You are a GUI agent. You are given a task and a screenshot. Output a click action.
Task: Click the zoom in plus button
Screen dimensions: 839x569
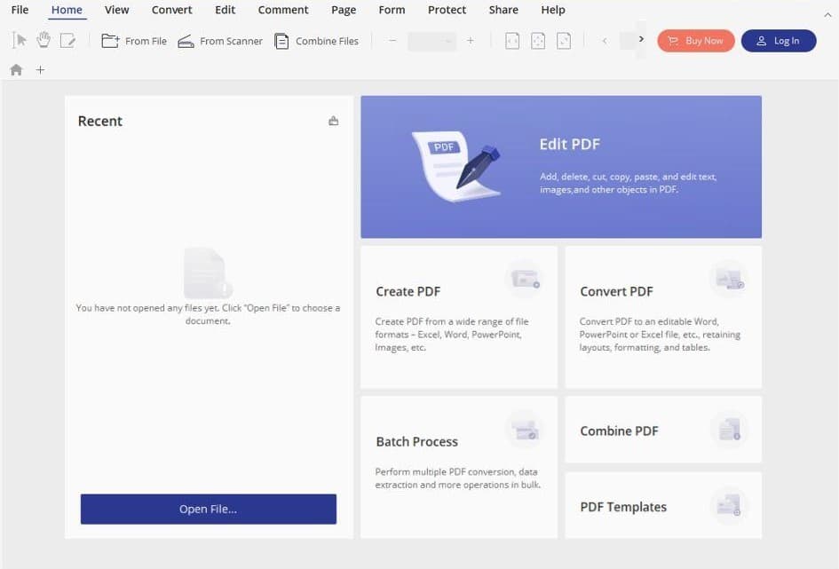pyautogui.click(x=471, y=41)
